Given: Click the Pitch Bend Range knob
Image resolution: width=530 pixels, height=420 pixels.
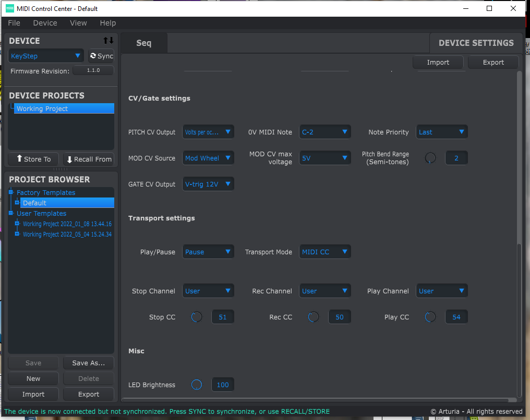Looking at the screenshot, I should pyautogui.click(x=430, y=158).
